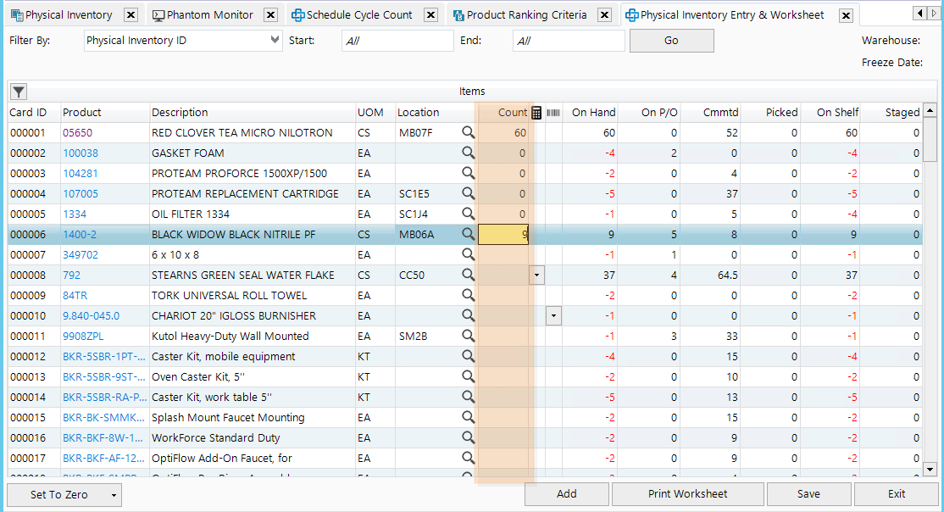Click the Print Worksheet button
Screen dimensions: 944x512
click(x=687, y=494)
